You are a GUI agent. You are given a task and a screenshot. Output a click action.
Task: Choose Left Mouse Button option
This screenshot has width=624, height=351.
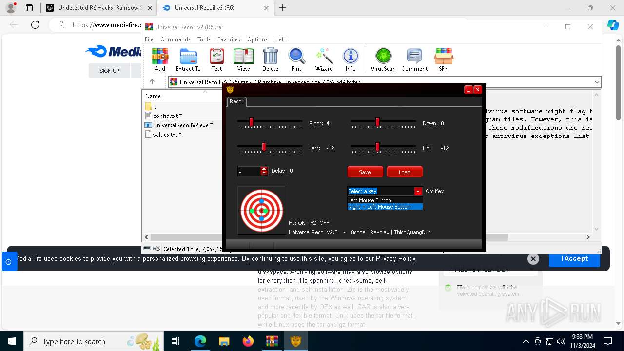385,200
